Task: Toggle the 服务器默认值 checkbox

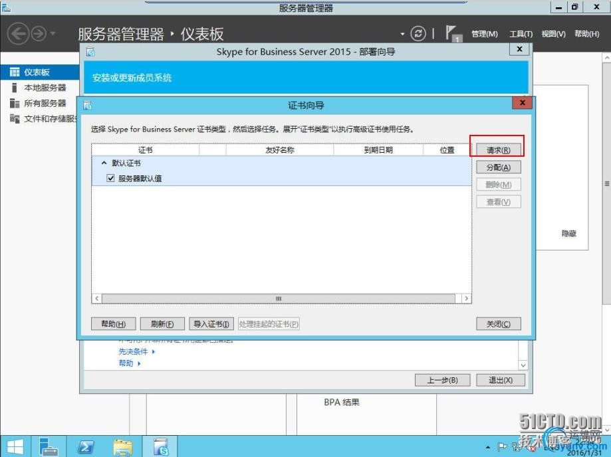Action: pos(110,178)
